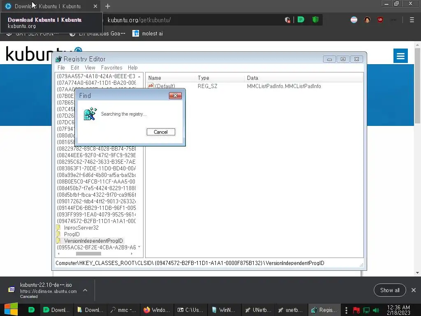421x316 pixels.
Task: Select key {08244EE6-92F0-47f2-9FC9
Action: pyautogui.click(x=96, y=155)
